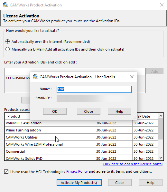
Task: Click inside the Name text field
Action: 94,89
